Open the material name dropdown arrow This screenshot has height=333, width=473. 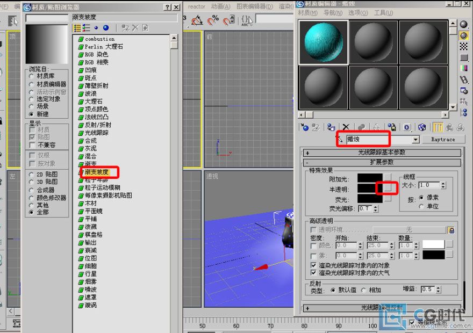point(415,140)
